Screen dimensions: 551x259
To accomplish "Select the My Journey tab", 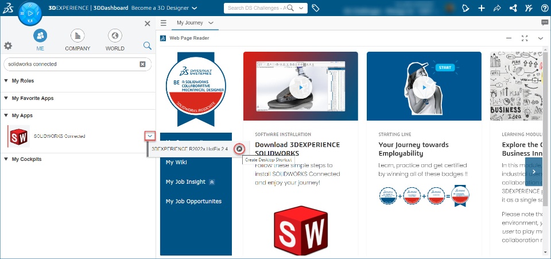I will 190,23.
